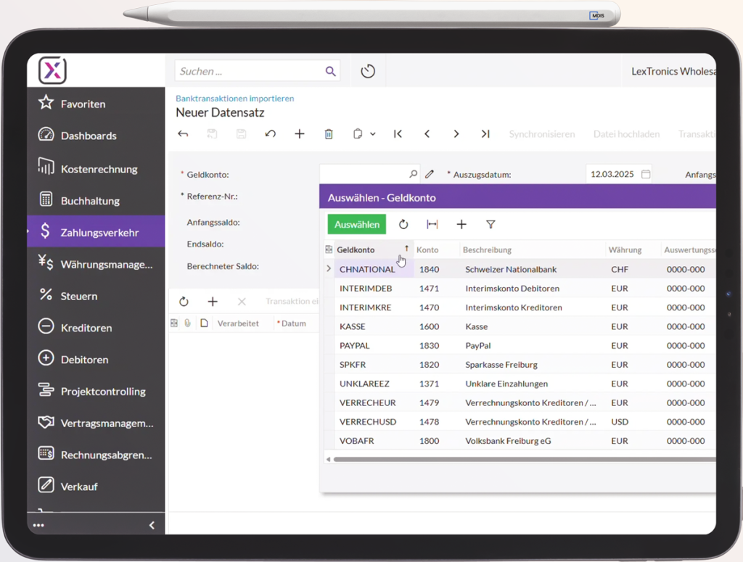This screenshot has height=562, width=743.
Task: Select the PAYPAL account row
Action: [x=355, y=346]
